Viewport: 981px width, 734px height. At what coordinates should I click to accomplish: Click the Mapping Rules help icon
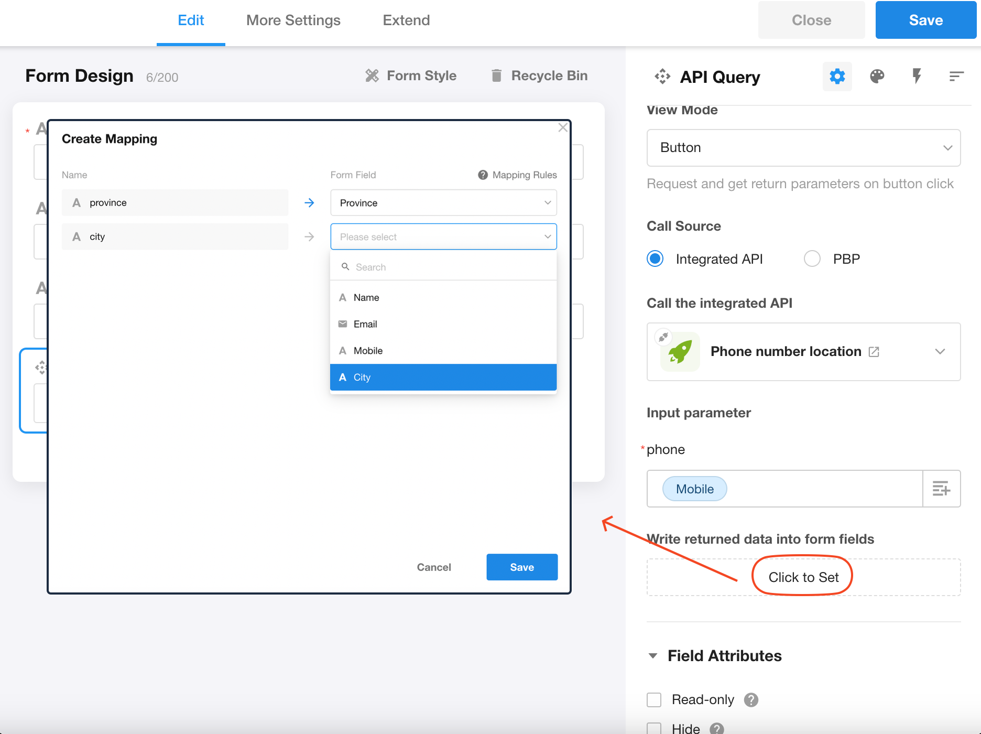483,175
